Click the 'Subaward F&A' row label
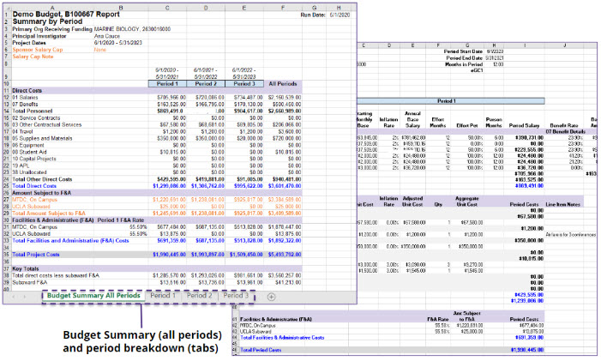Screen dimensions: 601x361 tap(29, 282)
